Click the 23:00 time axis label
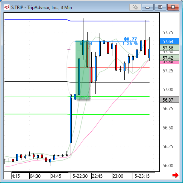 [x=118, y=176]
